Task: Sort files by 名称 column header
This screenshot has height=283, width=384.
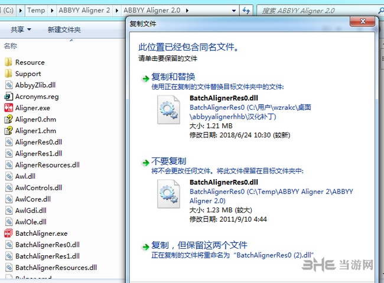Action: (10, 46)
